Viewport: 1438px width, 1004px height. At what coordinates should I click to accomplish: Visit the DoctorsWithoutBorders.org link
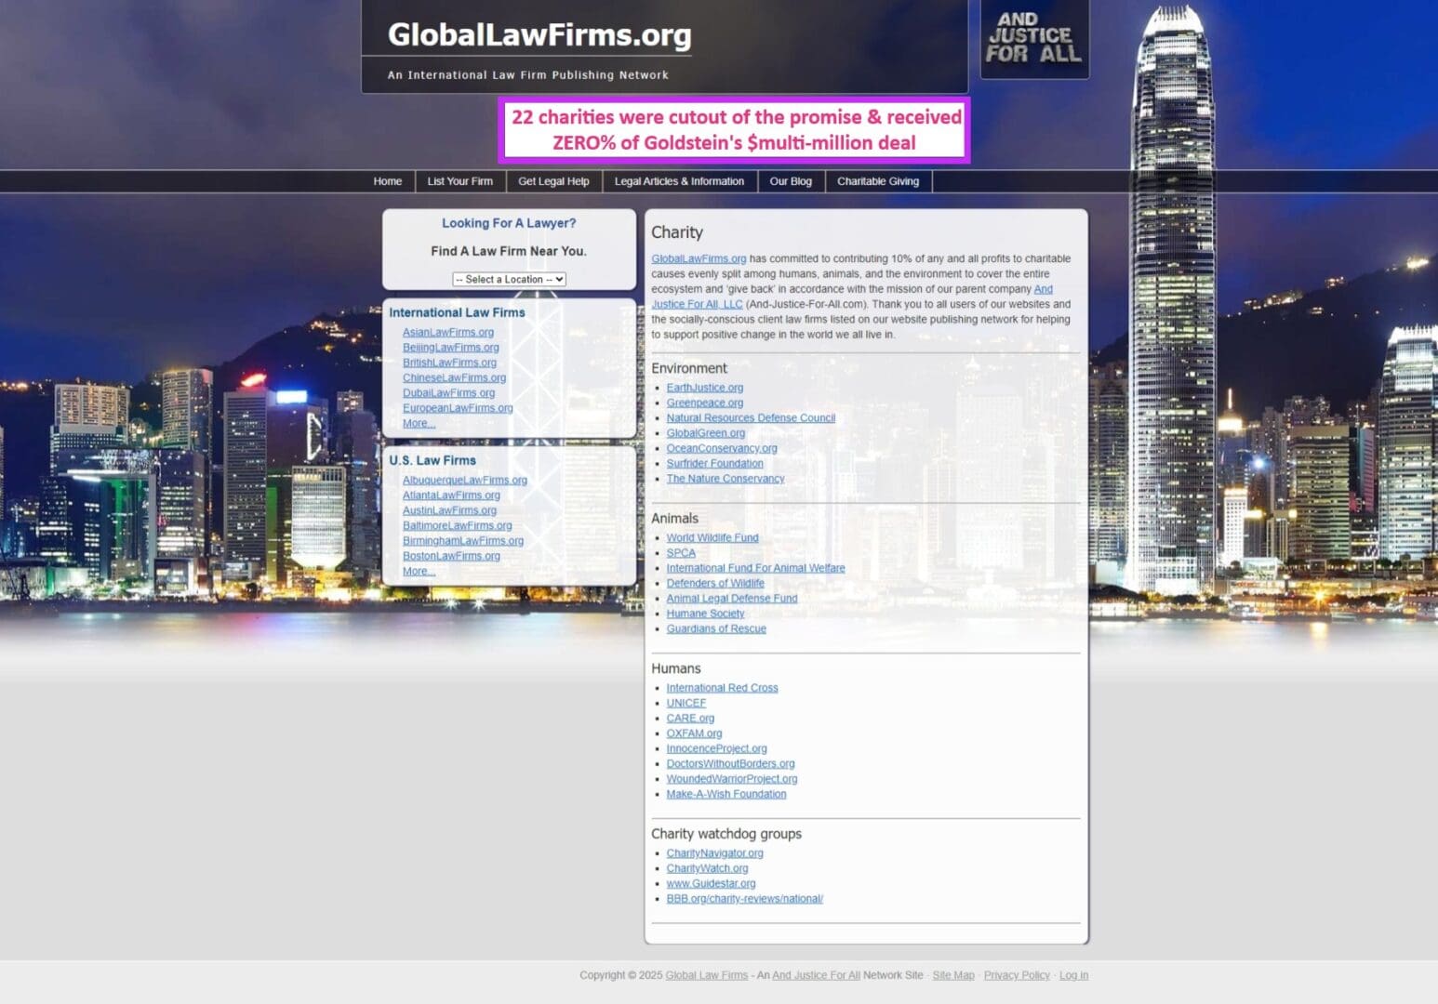click(729, 763)
